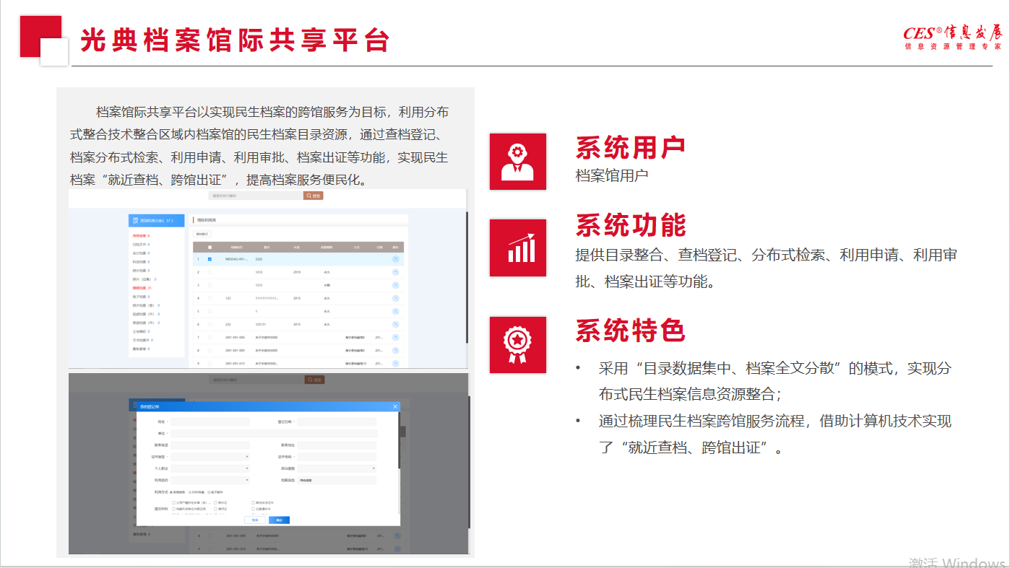Click the 姓名 input field
The width and height of the screenshot is (1010, 568).
210,421
